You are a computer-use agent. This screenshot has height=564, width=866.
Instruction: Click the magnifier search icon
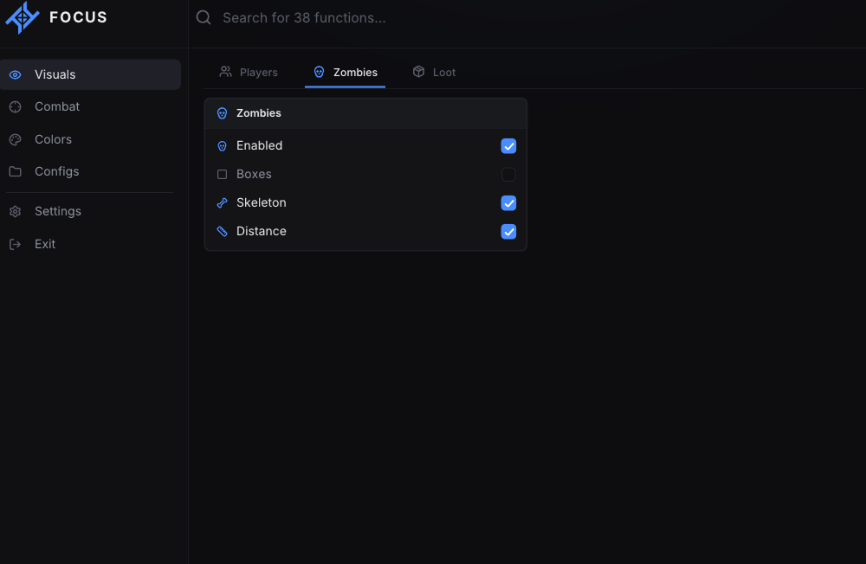pyautogui.click(x=204, y=17)
